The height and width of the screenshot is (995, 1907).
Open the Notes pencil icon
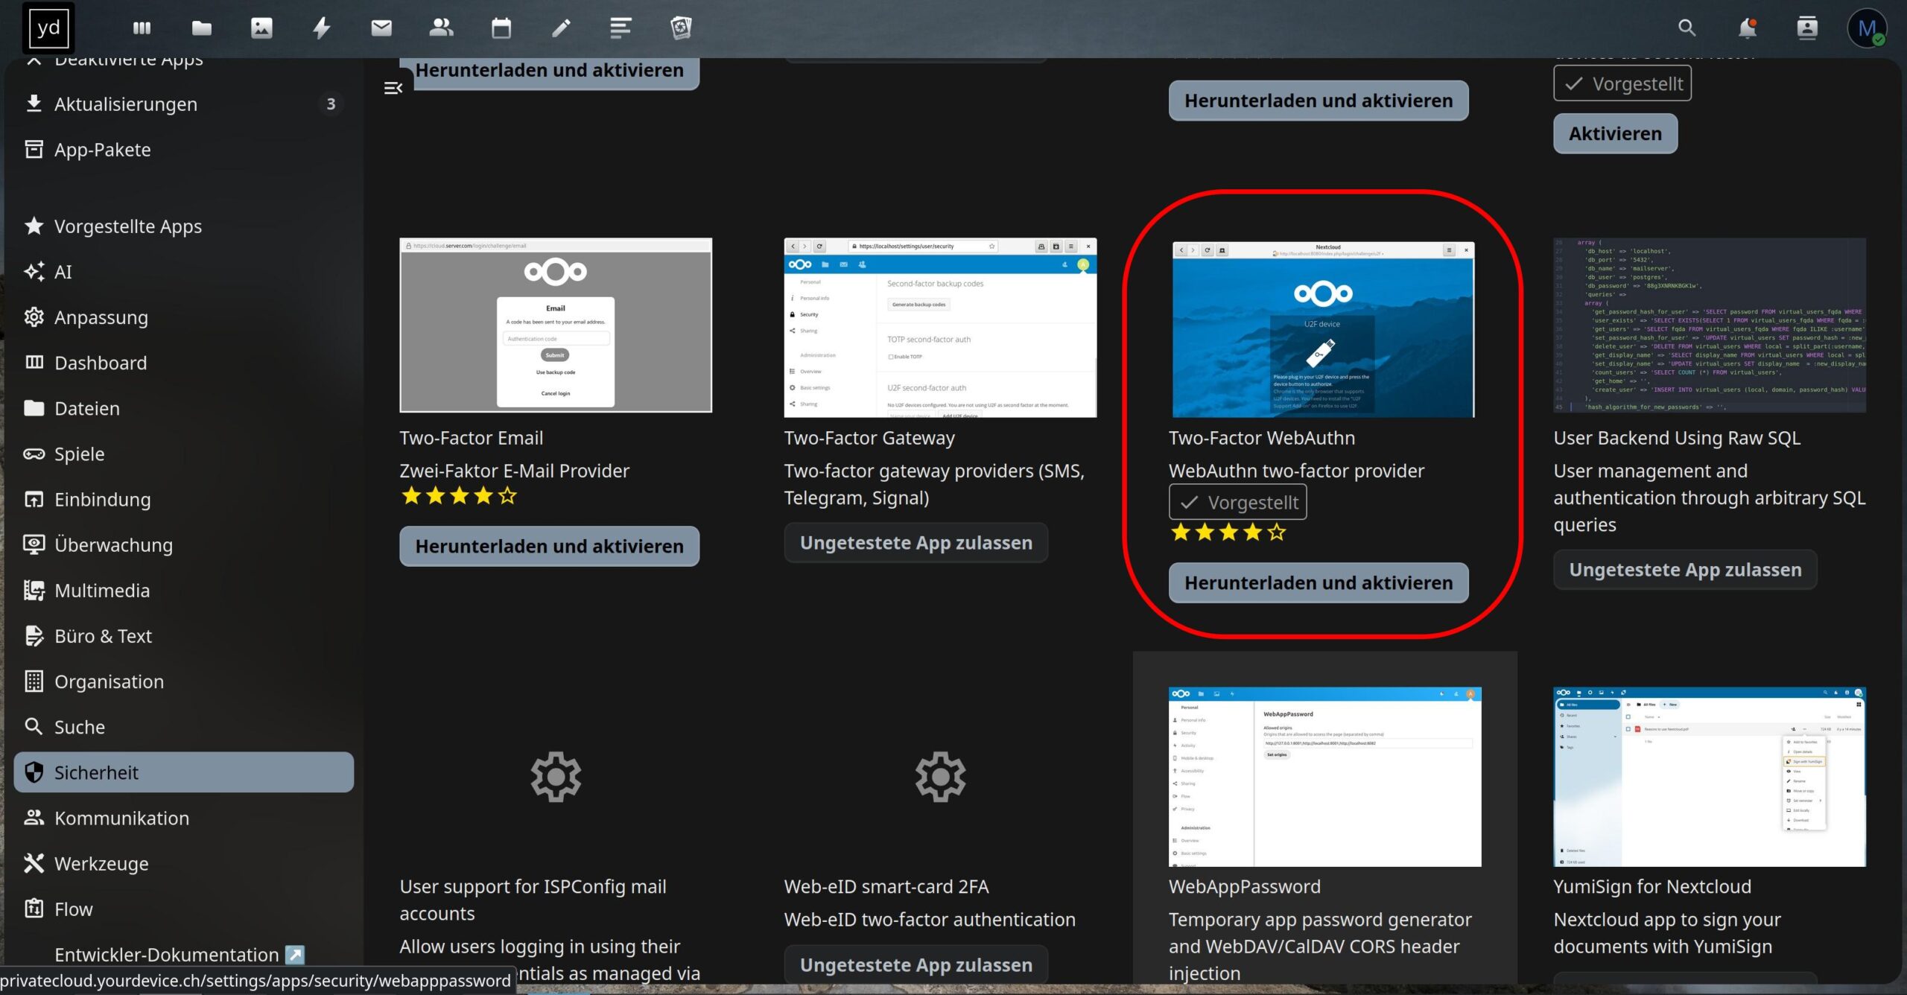coord(561,28)
